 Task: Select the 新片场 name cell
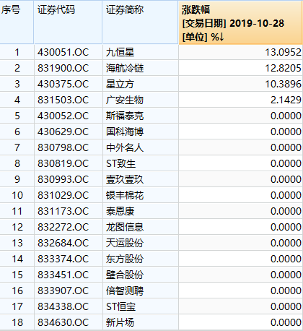click(x=141, y=322)
